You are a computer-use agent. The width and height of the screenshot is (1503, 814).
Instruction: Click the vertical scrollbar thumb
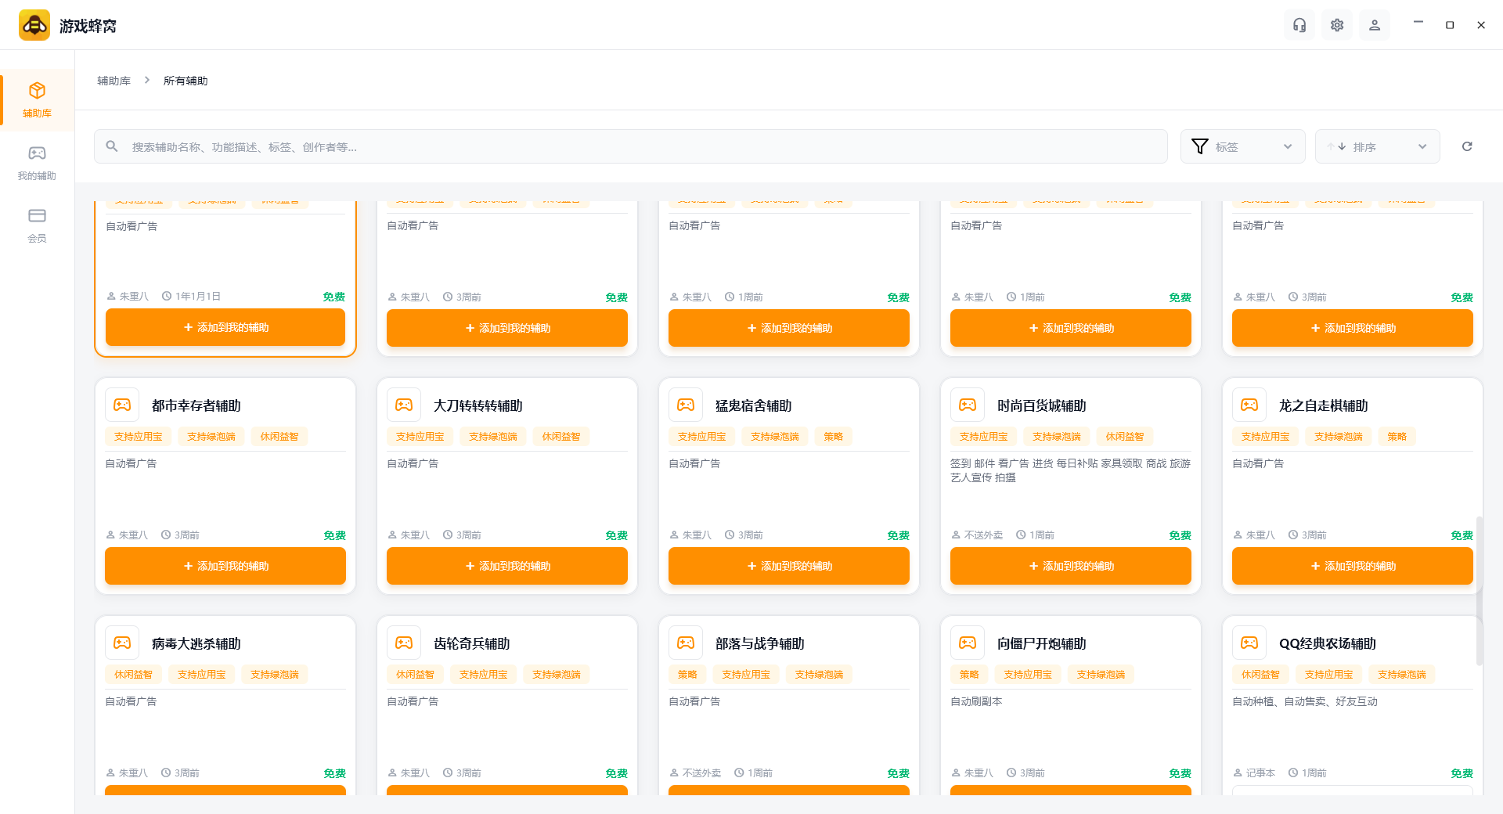[1479, 591]
